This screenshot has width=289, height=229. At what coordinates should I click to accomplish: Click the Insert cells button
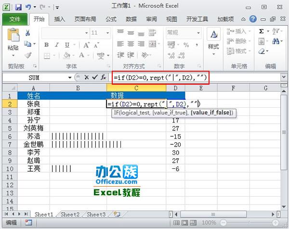coord(238,31)
